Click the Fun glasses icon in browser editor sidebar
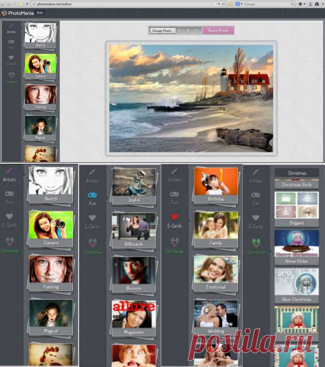325x367 pixels. point(11,42)
